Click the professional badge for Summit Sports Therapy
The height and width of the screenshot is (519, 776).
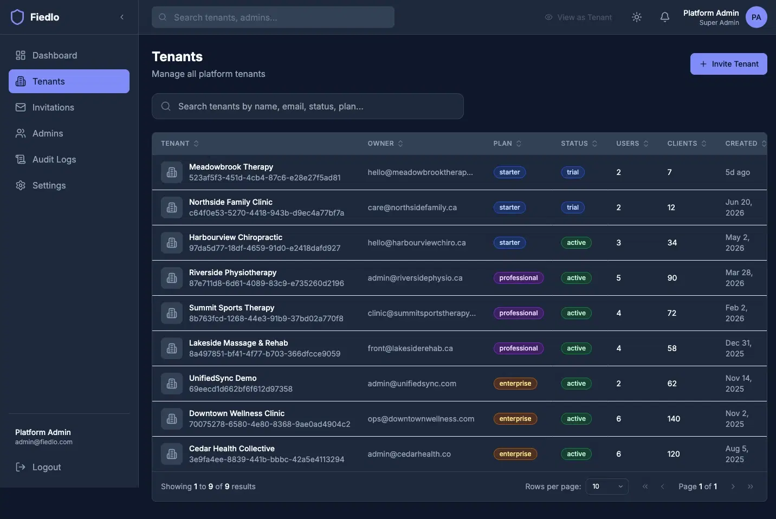[519, 313]
